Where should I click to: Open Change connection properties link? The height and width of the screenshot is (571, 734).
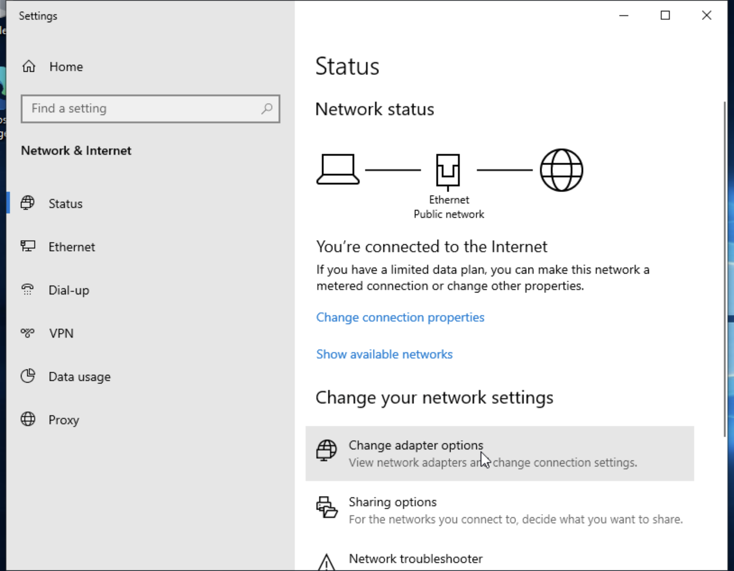pyautogui.click(x=400, y=317)
